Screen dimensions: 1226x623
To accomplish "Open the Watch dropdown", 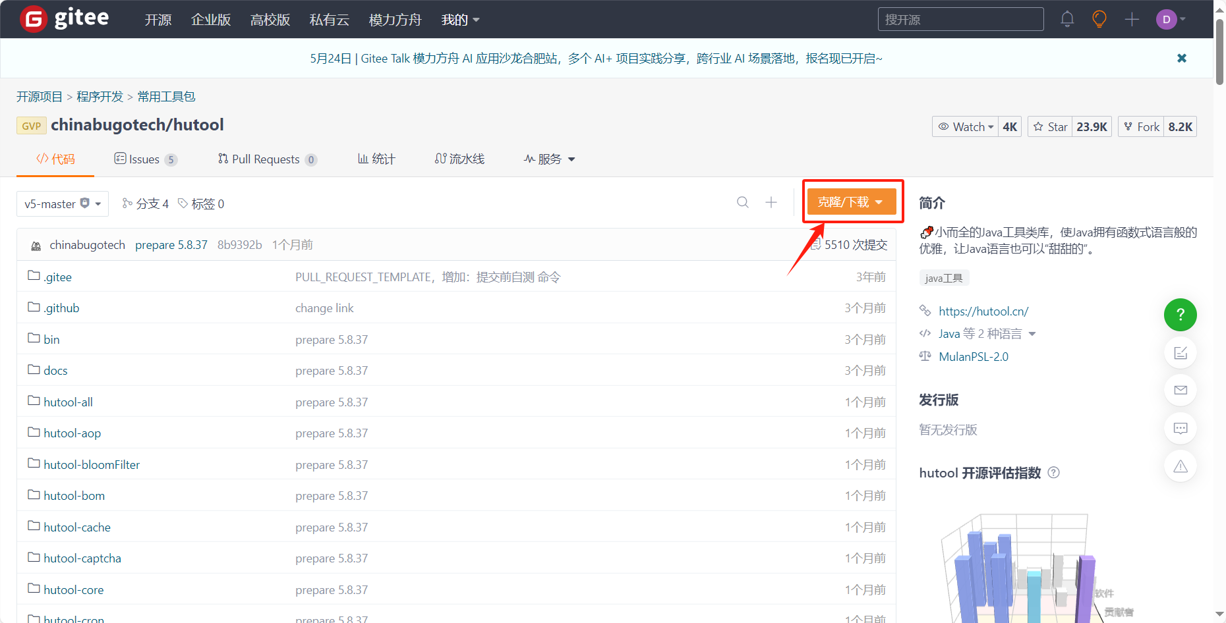I will [966, 126].
